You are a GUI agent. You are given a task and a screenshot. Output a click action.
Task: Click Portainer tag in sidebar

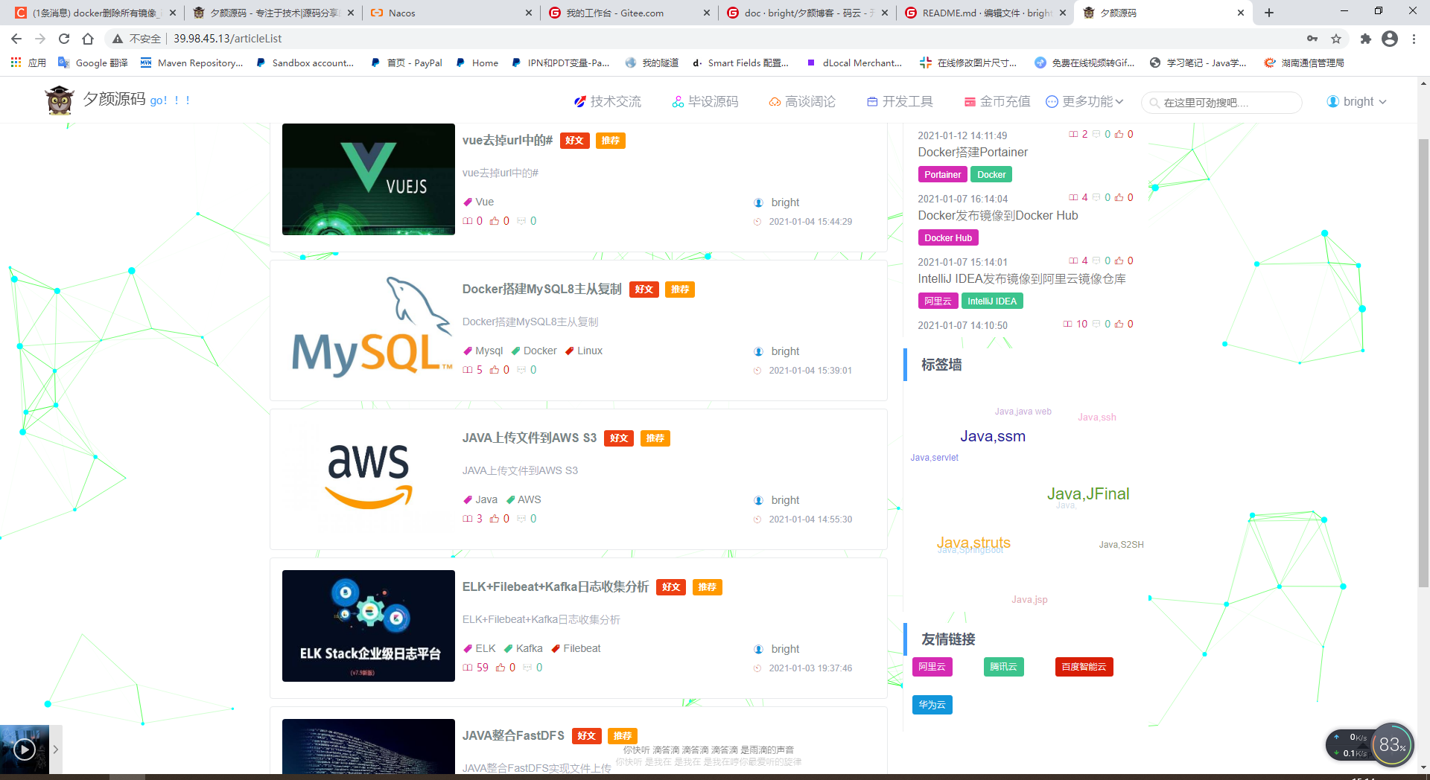(942, 175)
